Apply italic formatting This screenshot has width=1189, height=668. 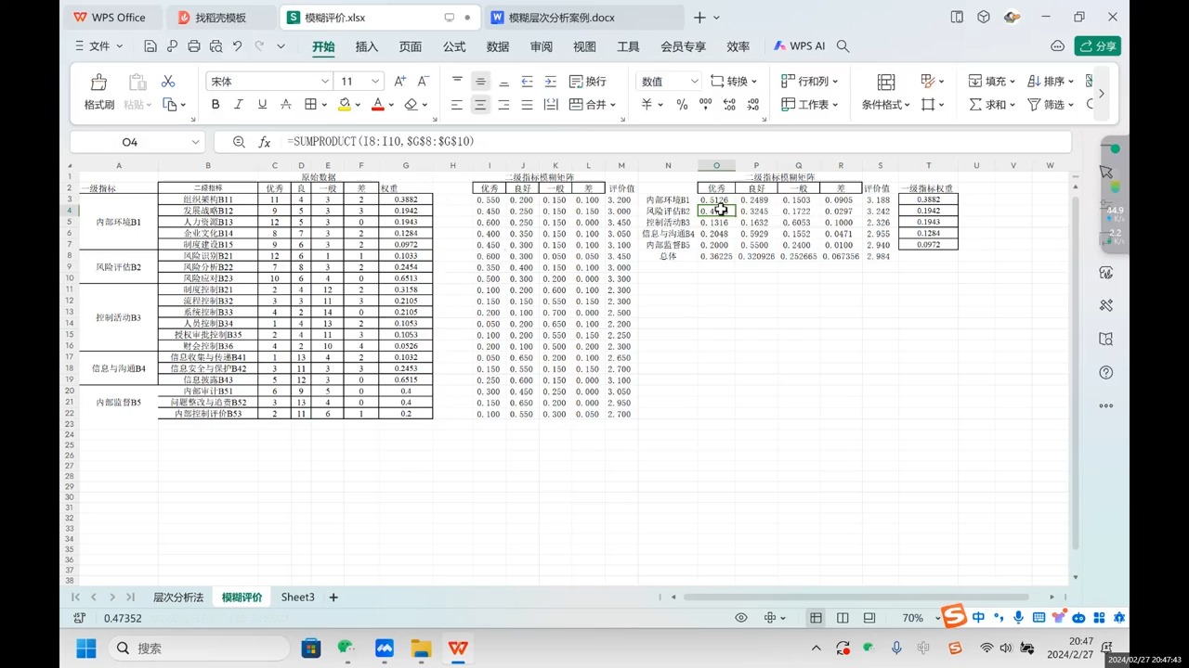[x=239, y=105]
